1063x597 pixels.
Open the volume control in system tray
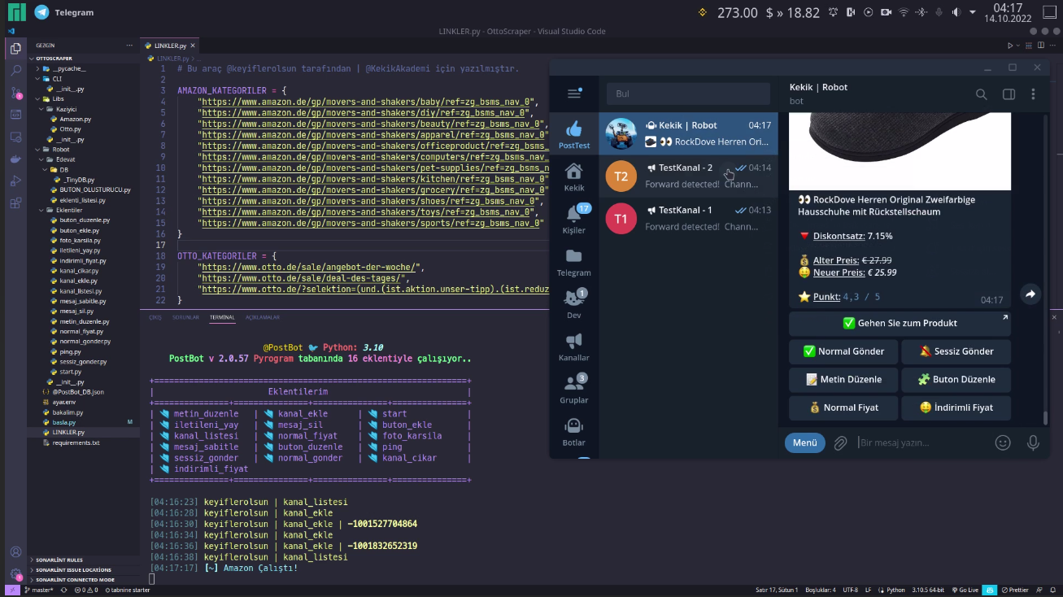957,12
